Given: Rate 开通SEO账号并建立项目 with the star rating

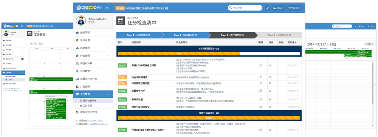Looking at the screenshot, I should pyautogui.click(x=293, y=65).
